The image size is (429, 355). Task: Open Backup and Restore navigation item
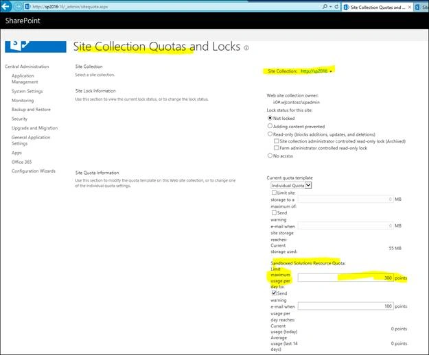[x=31, y=110]
